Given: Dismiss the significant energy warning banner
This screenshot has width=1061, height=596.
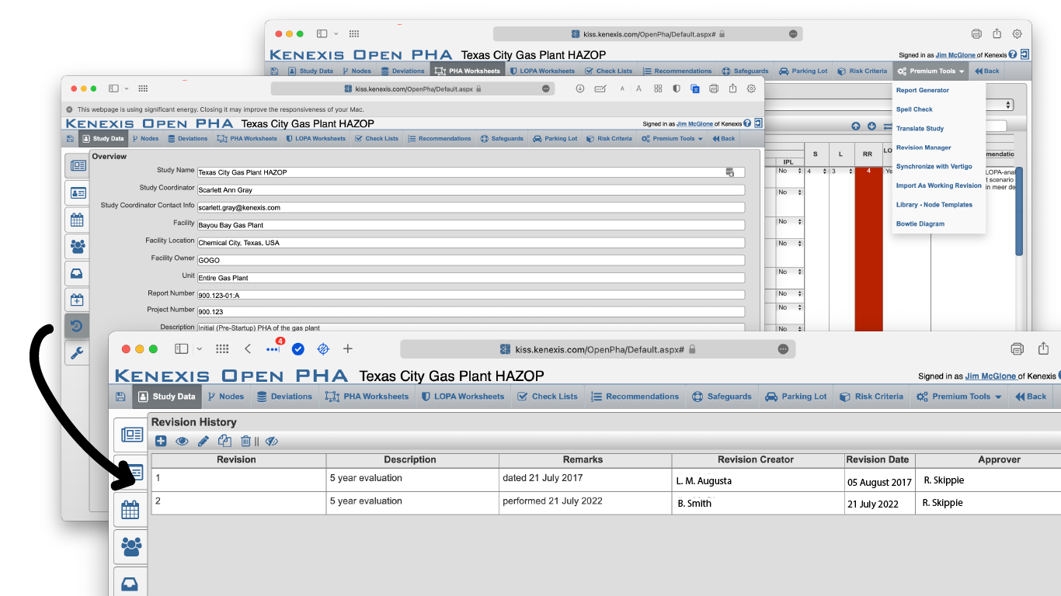Looking at the screenshot, I should coord(70,109).
